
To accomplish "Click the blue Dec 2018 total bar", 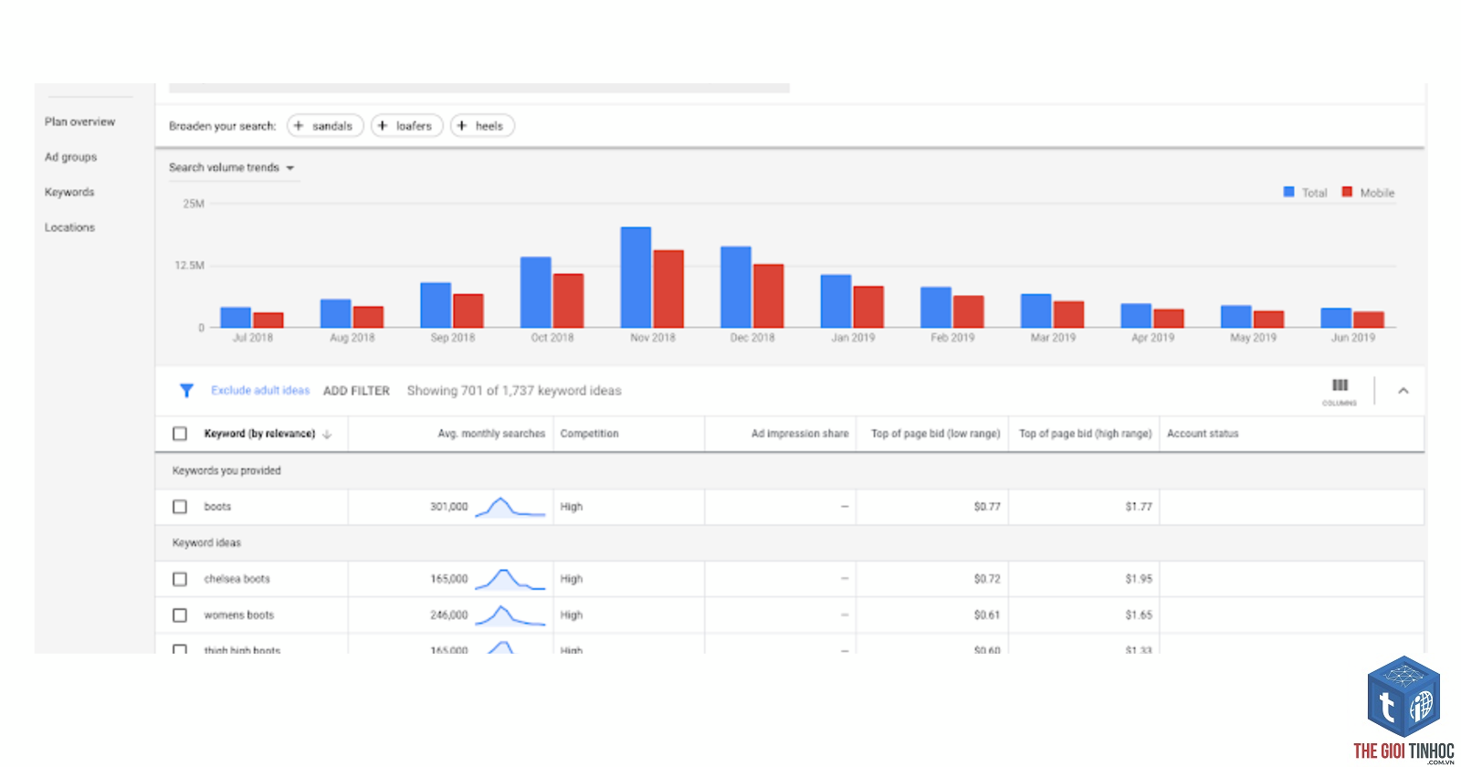I will 736,287.
